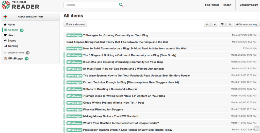Open 'The 5 Stages of Building' post
This screenshot has height=133, width=260.
click(x=130, y=55)
